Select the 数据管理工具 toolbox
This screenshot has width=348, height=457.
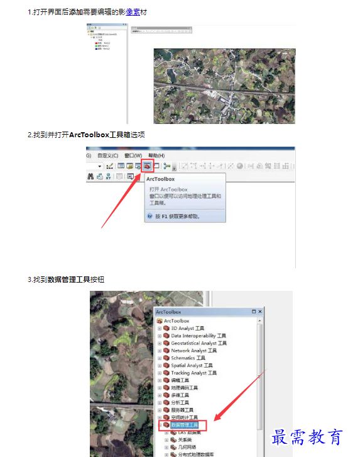point(185,425)
